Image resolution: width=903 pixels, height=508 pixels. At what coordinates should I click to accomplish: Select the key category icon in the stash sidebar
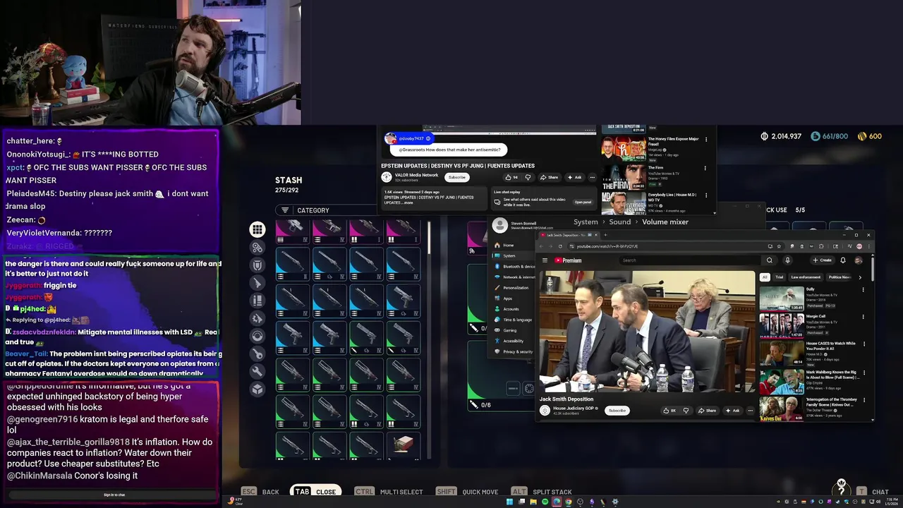point(257,353)
